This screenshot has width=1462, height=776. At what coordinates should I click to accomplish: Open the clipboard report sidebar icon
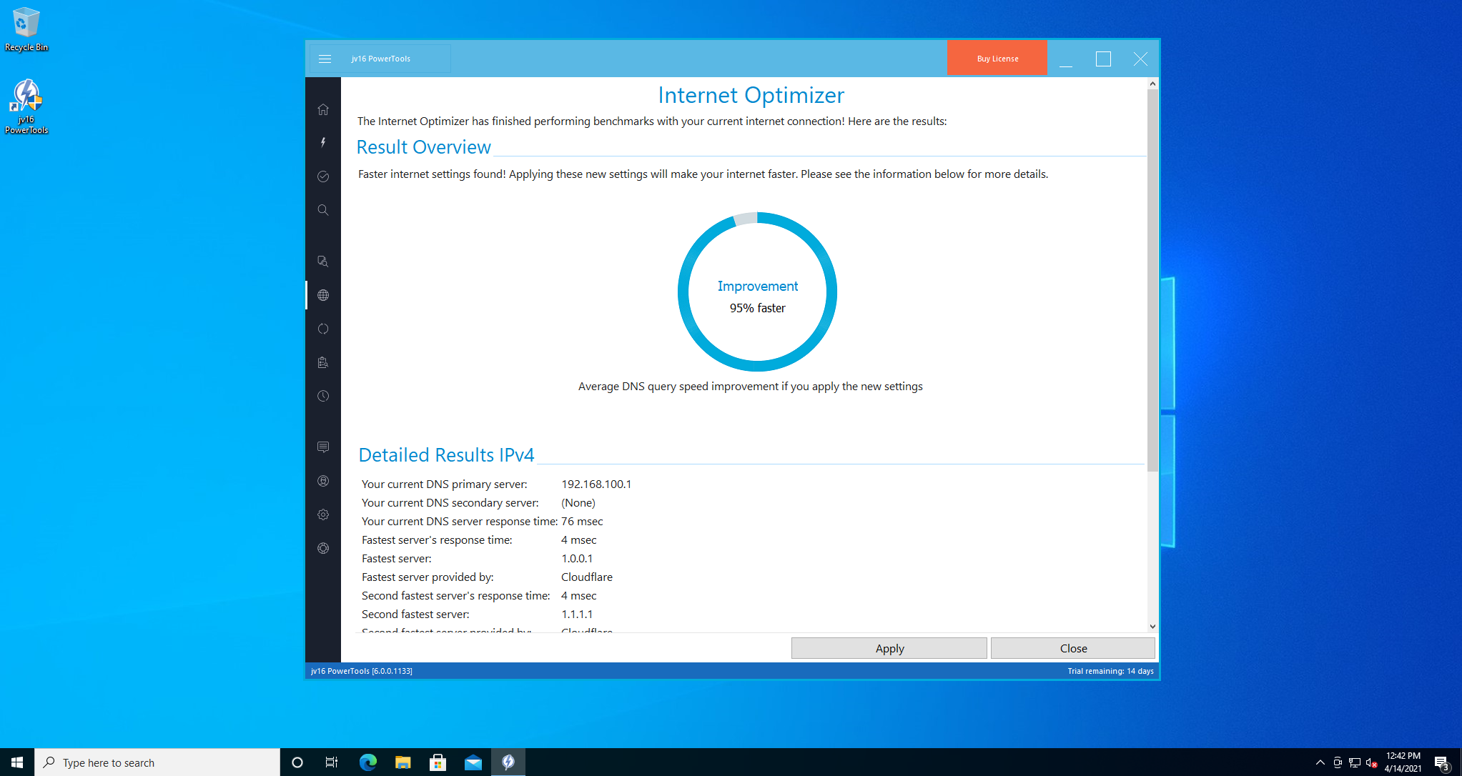(323, 362)
